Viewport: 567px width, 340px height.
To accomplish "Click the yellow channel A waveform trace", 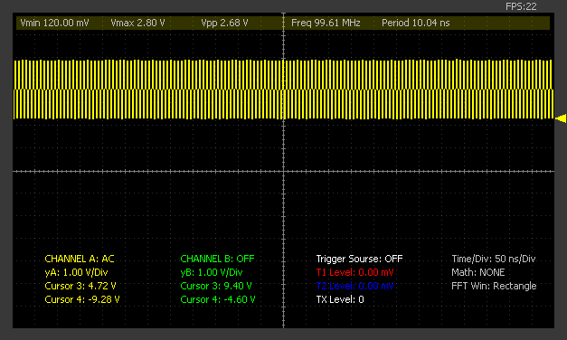I will (x=283, y=90).
